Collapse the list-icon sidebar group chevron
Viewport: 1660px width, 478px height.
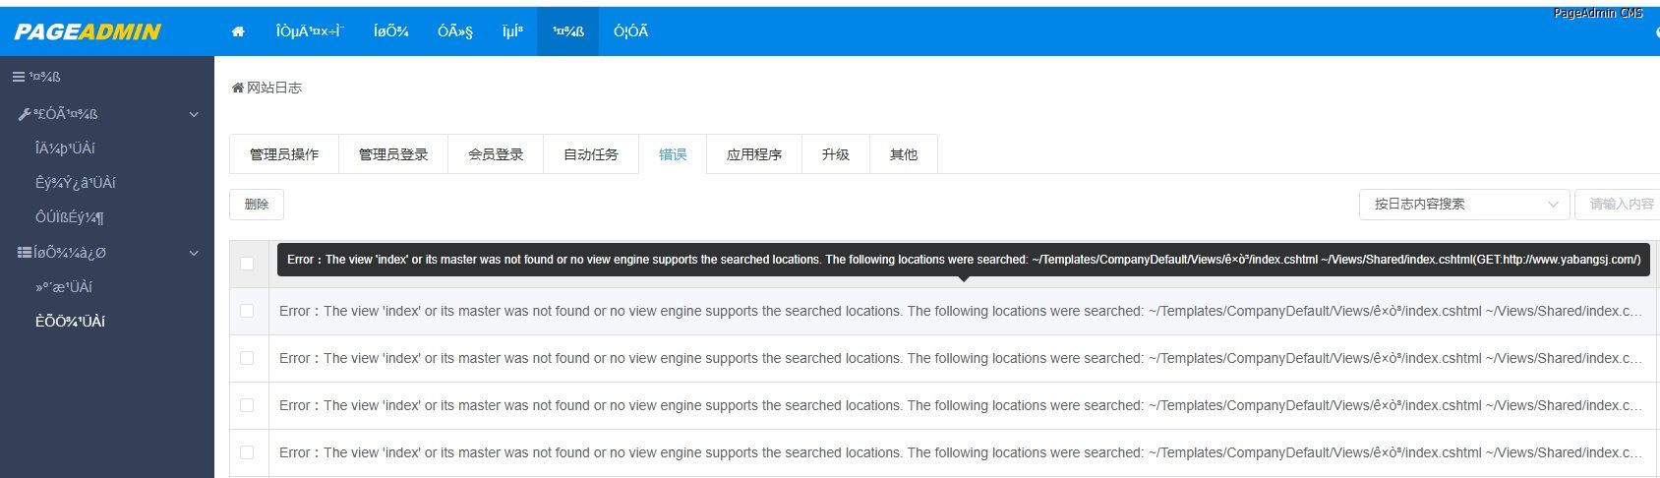pos(194,253)
